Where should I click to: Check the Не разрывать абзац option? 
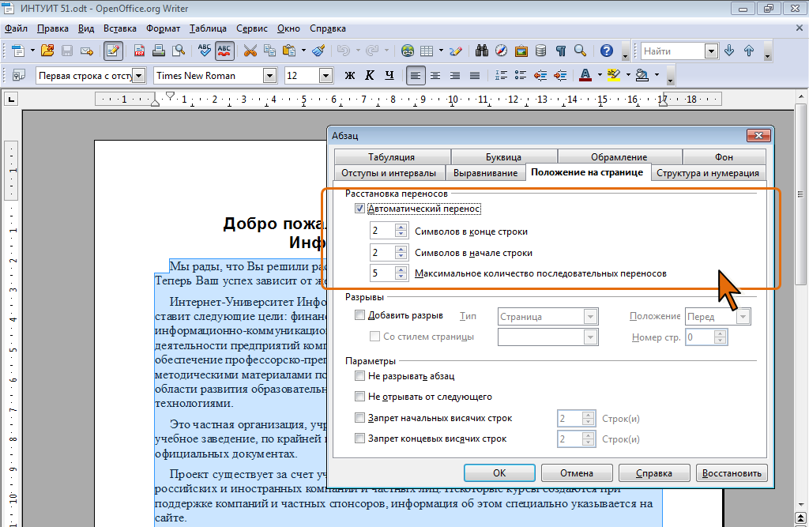pyautogui.click(x=359, y=376)
